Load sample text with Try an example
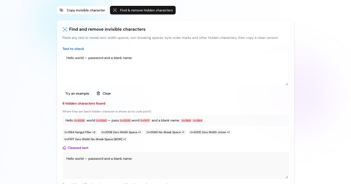Image resolution: width=351 pixels, height=184 pixels. click(x=77, y=93)
